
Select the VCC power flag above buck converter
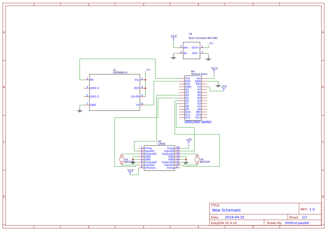pyautogui.click(x=174, y=37)
